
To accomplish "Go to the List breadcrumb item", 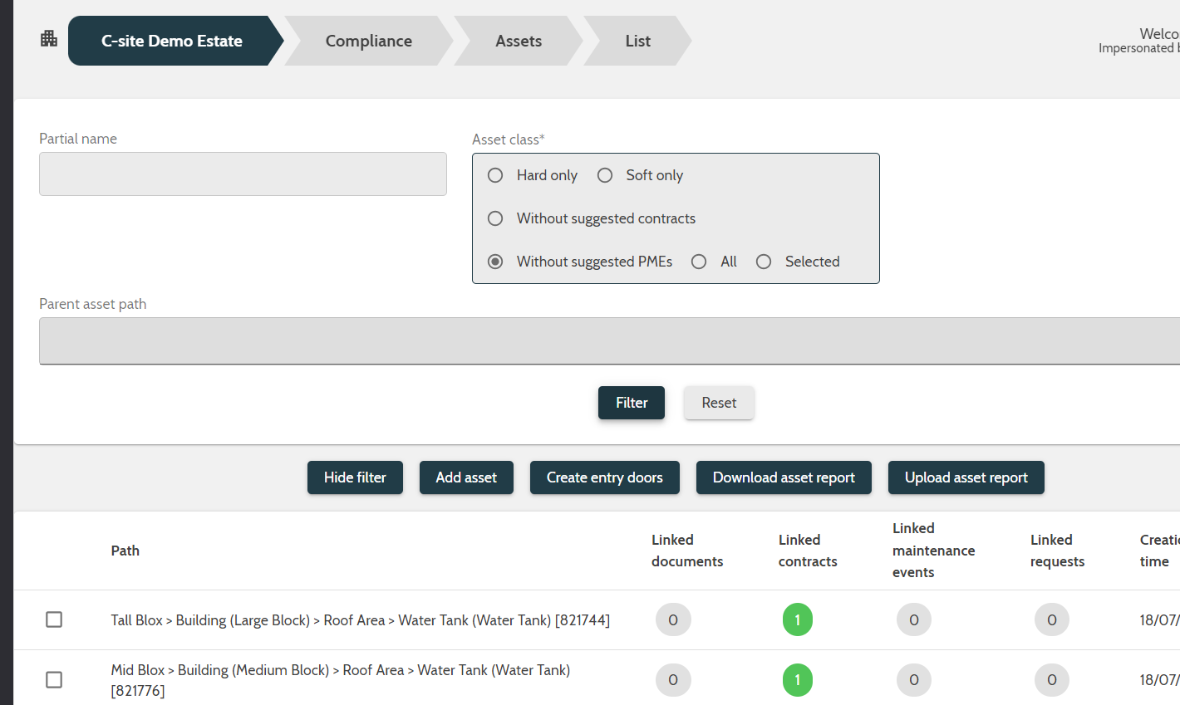I will point(637,40).
